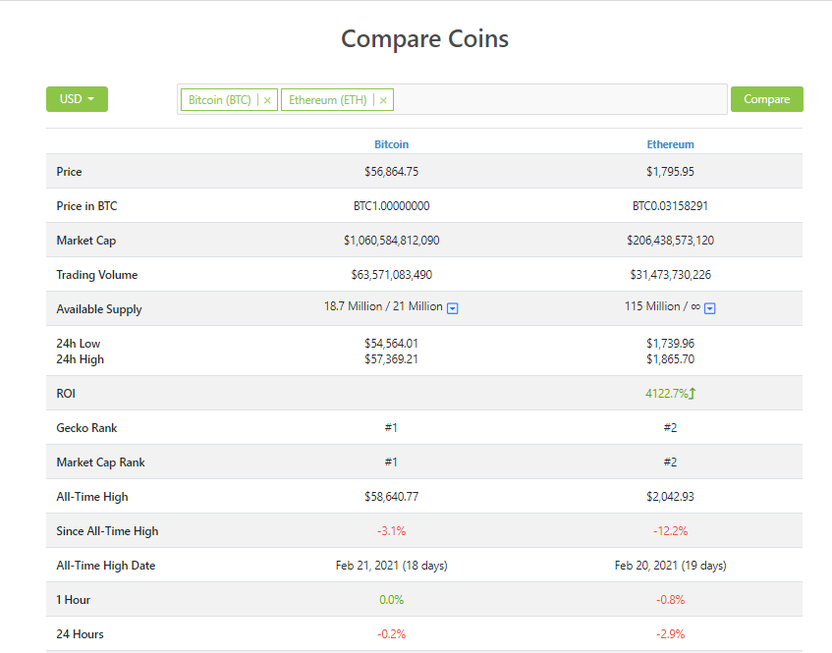Click Ethereum price $1,795.95
This screenshot has height=653, width=832.
(670, 171)
